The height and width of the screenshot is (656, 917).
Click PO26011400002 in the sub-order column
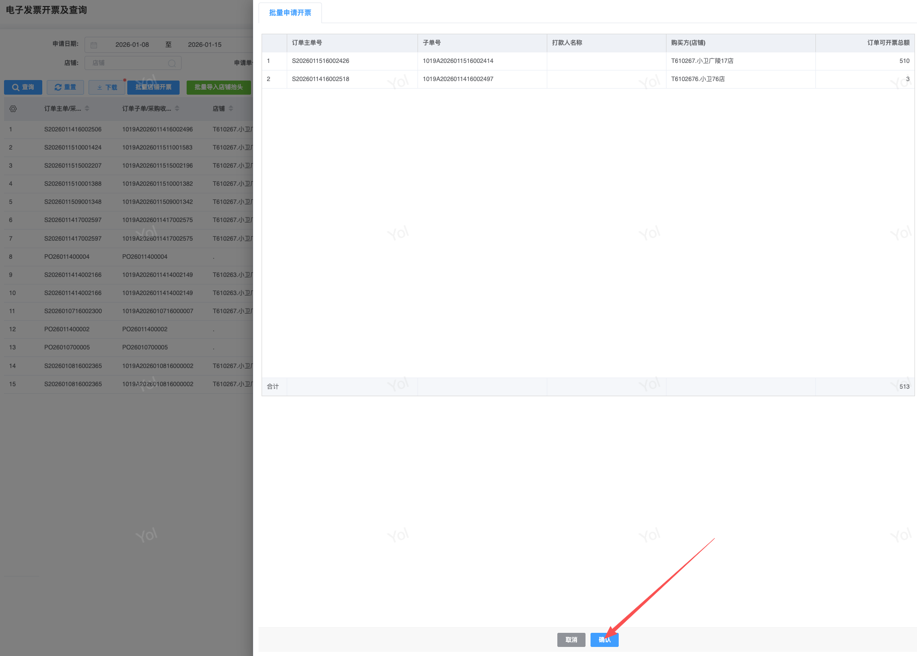coord(145,329)
